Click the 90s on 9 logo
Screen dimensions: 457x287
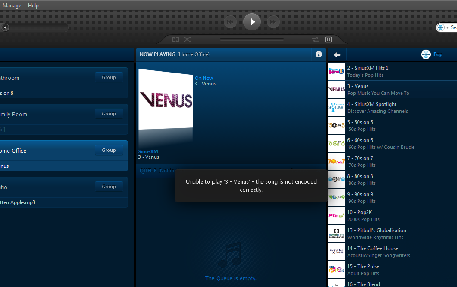(337, 197)
